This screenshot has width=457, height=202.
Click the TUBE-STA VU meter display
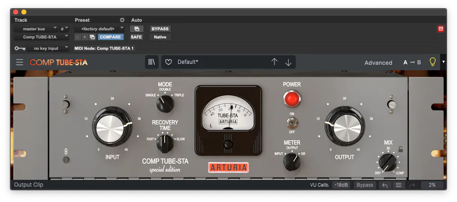click(x=228, y=114)
